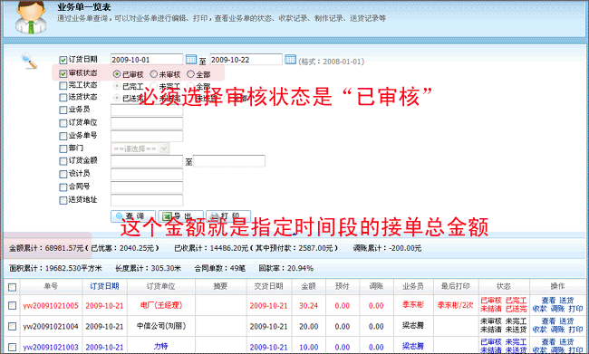Enable the 送货地址 filter checkbox
The height and width of the screenshot is (354, 589).
(63, 200)
